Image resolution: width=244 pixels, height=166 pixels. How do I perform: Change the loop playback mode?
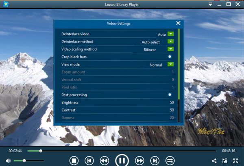[x=170, y=160]
